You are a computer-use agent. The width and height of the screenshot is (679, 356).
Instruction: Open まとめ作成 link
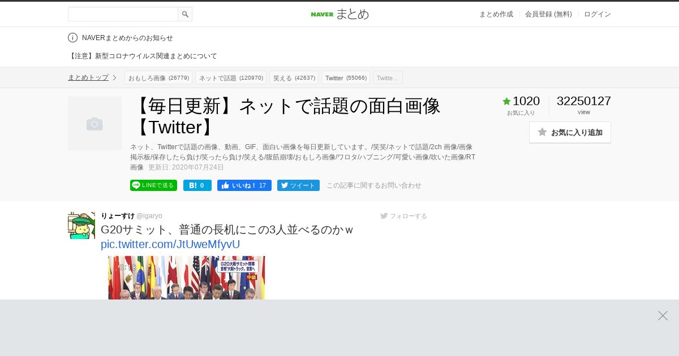coord(496,14)
